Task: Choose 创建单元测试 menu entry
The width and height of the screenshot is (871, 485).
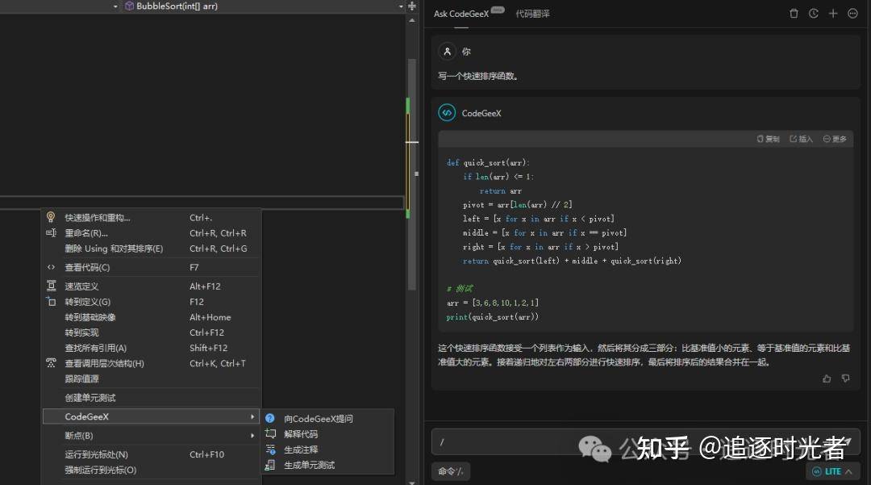Action: [x=151, y=398]
